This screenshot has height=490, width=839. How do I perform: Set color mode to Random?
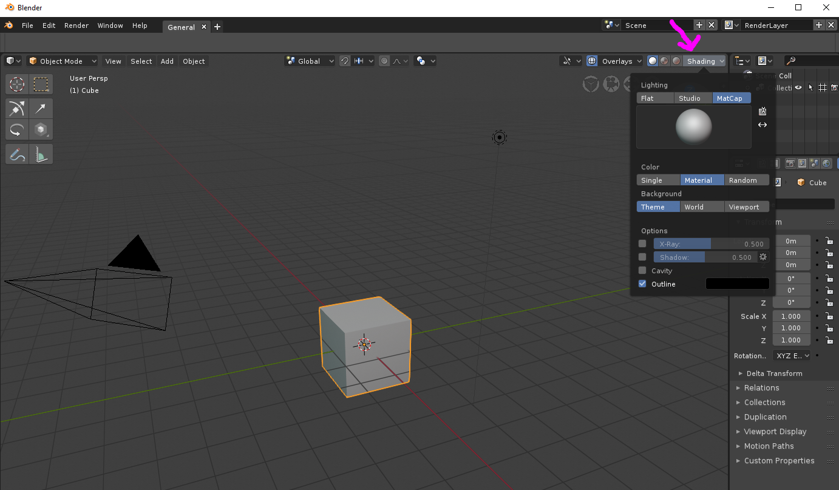click(747, 180)
